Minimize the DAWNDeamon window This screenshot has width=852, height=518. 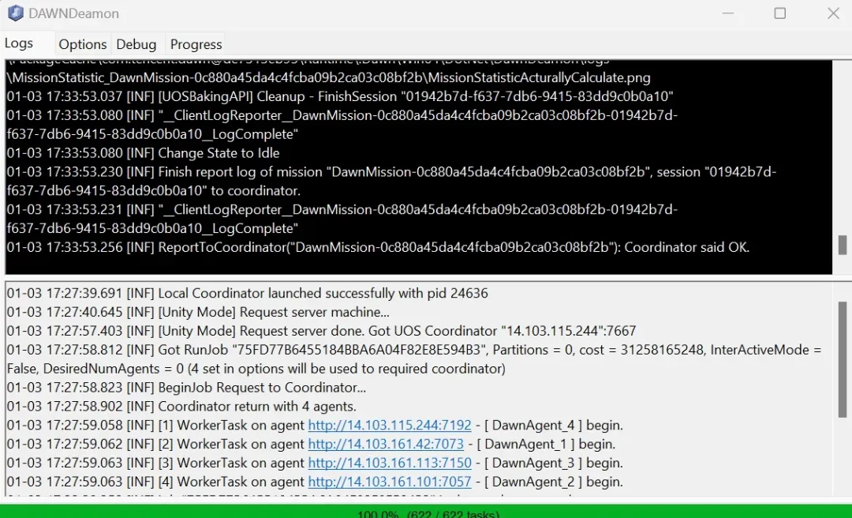point(727,13)
